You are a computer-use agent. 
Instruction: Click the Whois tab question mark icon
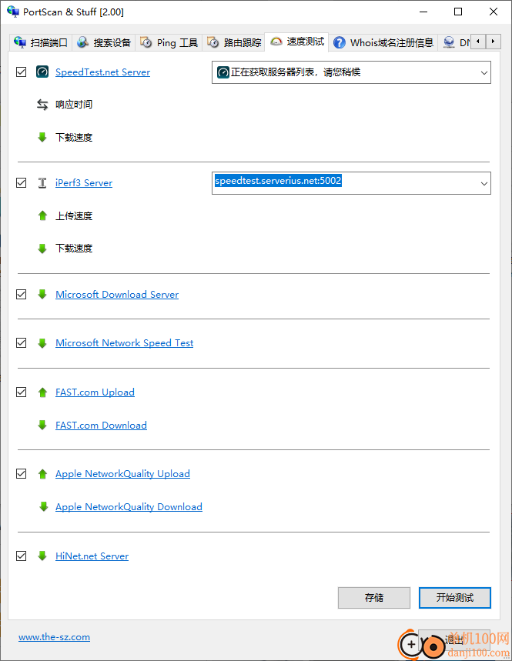tap(339, 42)
